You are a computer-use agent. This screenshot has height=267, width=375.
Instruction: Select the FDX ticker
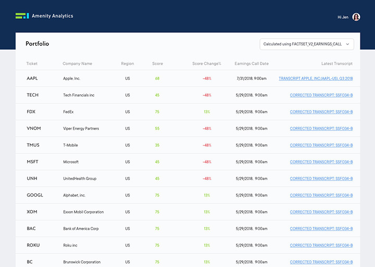click(x=31, y=112)
